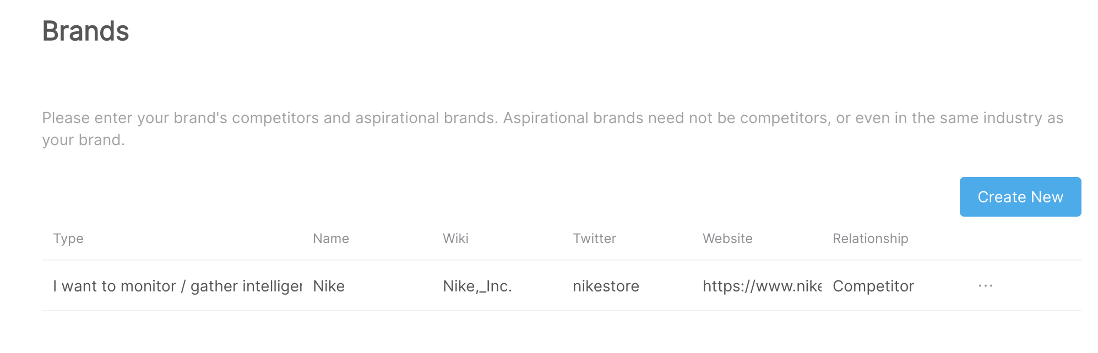Sort by the Relationship column header

tap(870, 238)
